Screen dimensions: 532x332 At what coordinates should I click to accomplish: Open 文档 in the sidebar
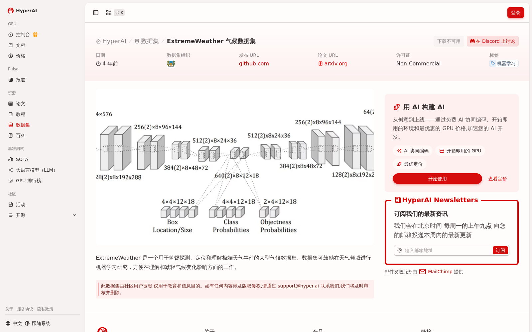coord(43,45)
